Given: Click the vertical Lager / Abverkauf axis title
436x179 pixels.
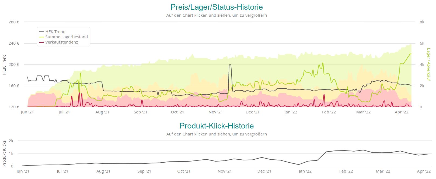Looking at the screenshot, I should [428, 65].
